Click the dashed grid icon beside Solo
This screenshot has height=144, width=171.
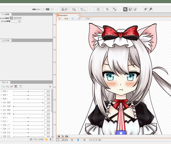[79, 19]
